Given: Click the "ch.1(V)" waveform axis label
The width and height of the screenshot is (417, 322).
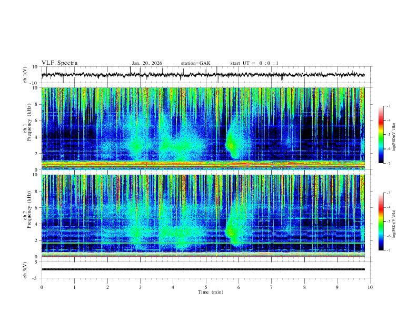Looking at the screenshot, I should [25, 75].
